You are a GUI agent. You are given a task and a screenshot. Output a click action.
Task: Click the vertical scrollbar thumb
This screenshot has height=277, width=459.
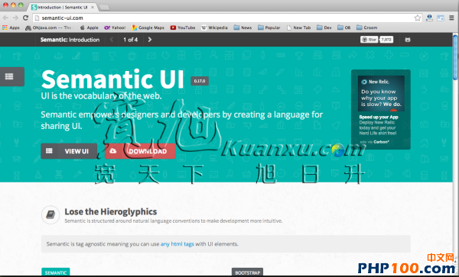(x=455, y=57)
